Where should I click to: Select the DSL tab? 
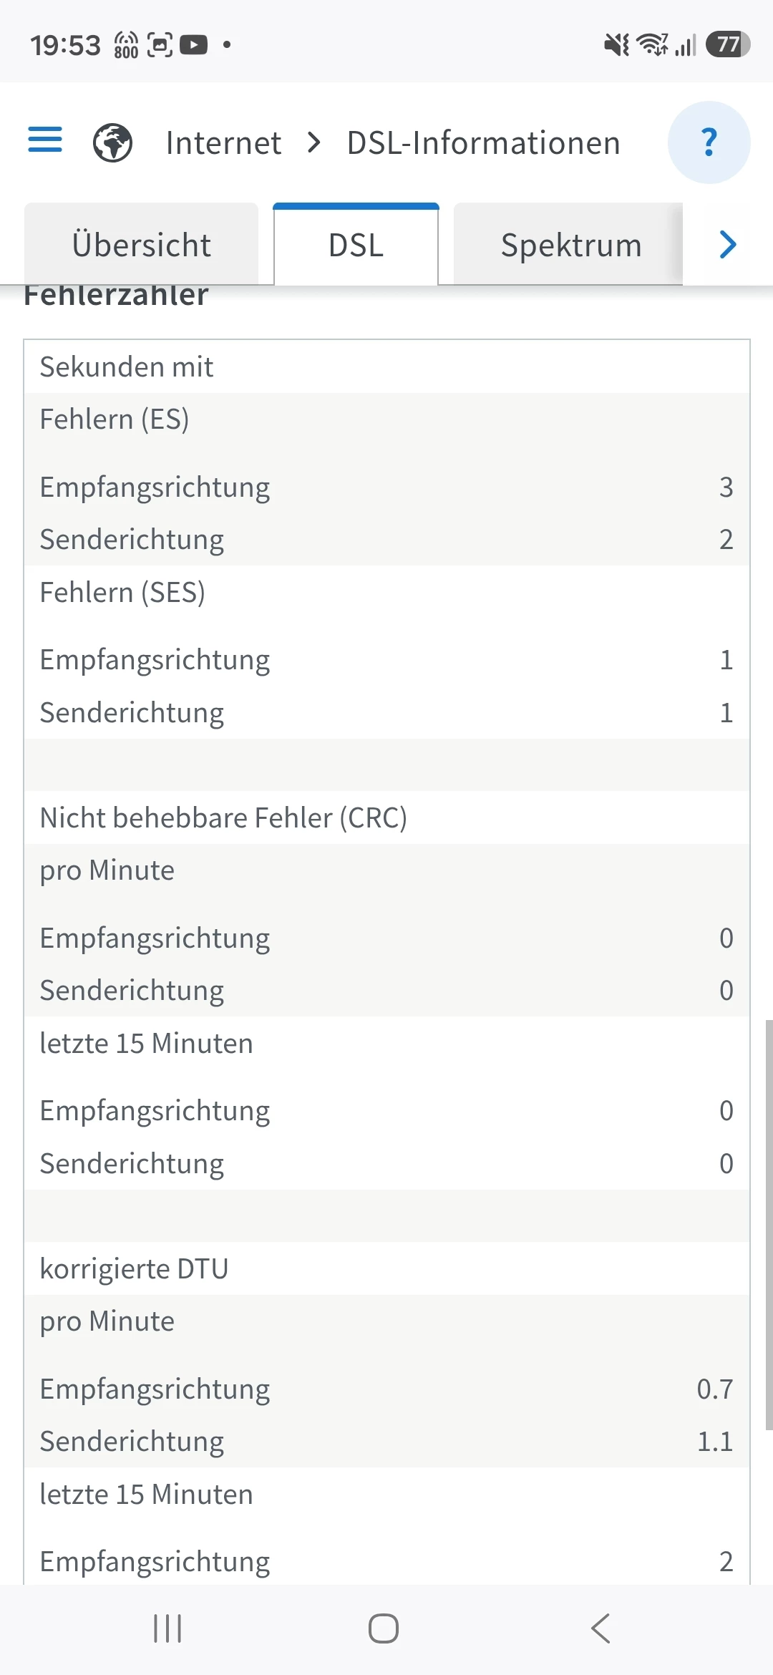point(356,244)
